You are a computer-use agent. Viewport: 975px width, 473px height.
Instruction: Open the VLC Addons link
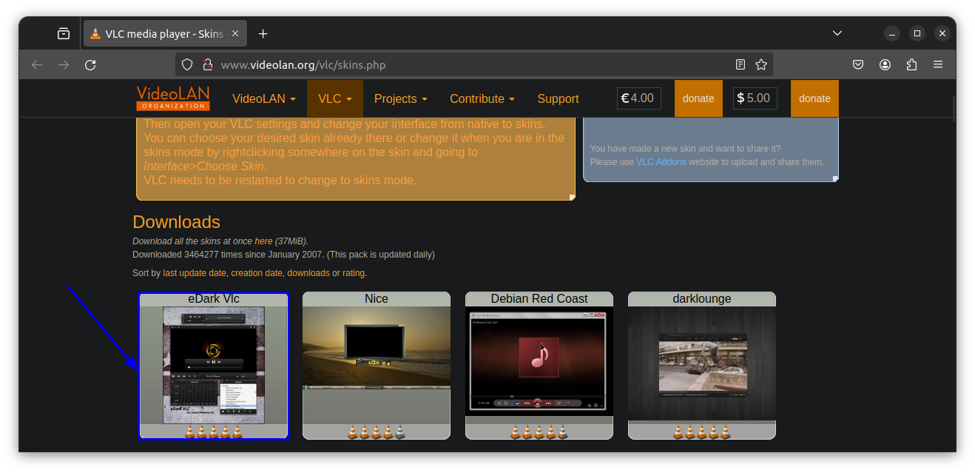661,162
